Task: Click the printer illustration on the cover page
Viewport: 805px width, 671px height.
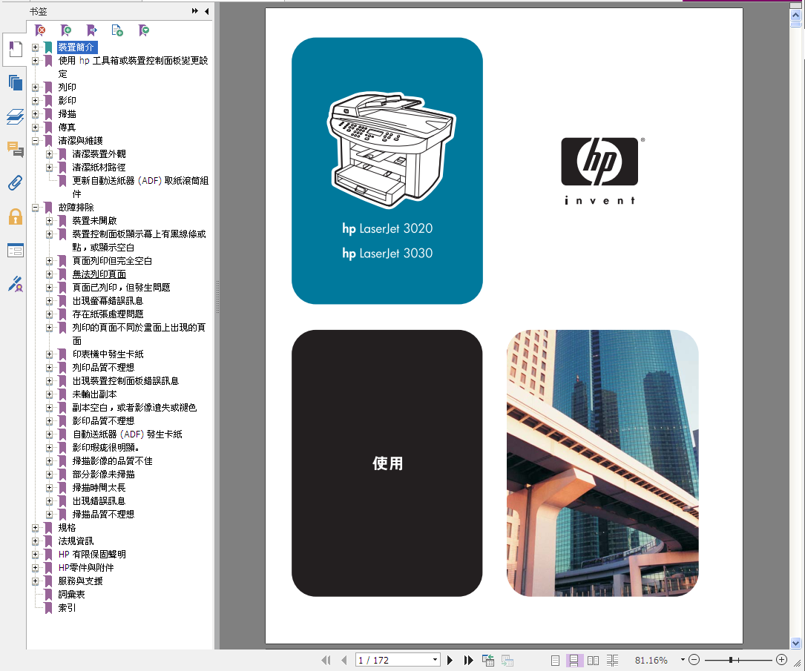Action: coord(391,150)
